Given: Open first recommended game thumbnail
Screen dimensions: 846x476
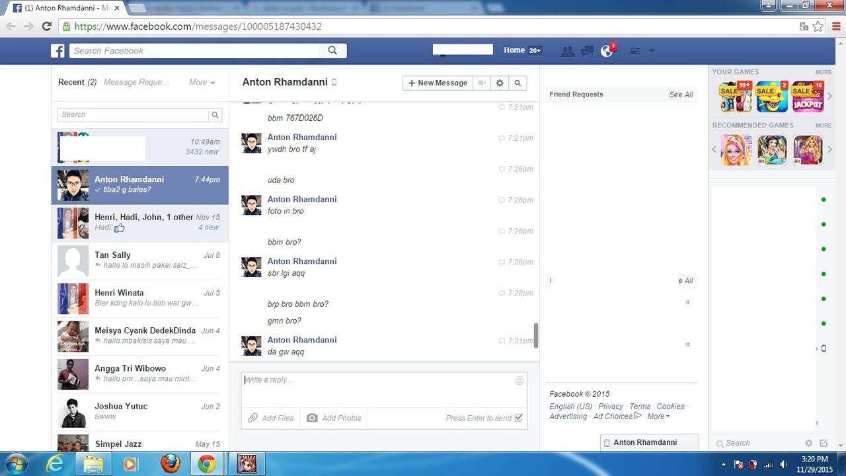Looking at the screenshot, I should (736, 150).
